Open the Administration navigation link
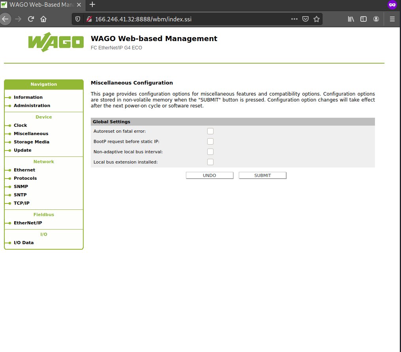401x352 pixels. (32, 105)
